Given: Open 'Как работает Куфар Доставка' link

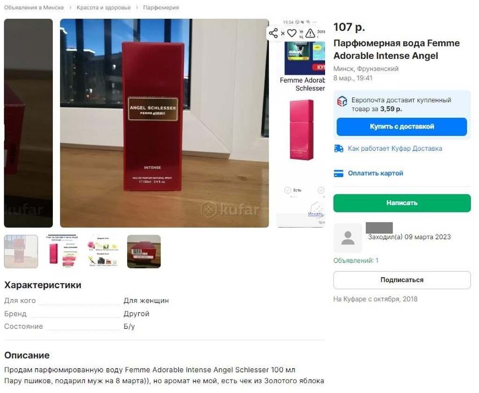Looking at the screenshot, I should [395, 149].
